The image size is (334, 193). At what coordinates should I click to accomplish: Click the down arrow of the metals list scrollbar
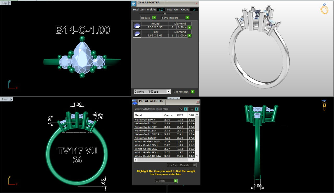pos(197,156)
